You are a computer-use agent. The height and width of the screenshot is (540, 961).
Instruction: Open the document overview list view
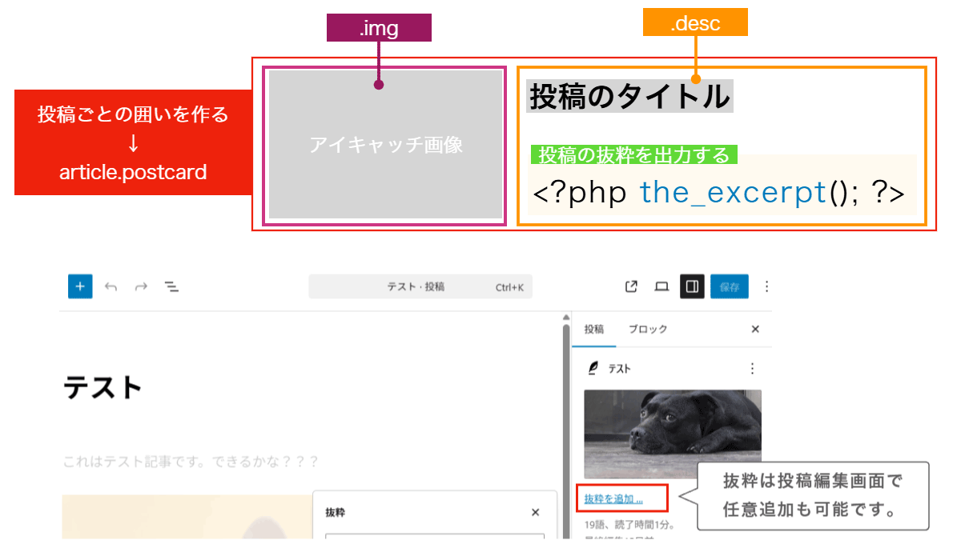171,286
